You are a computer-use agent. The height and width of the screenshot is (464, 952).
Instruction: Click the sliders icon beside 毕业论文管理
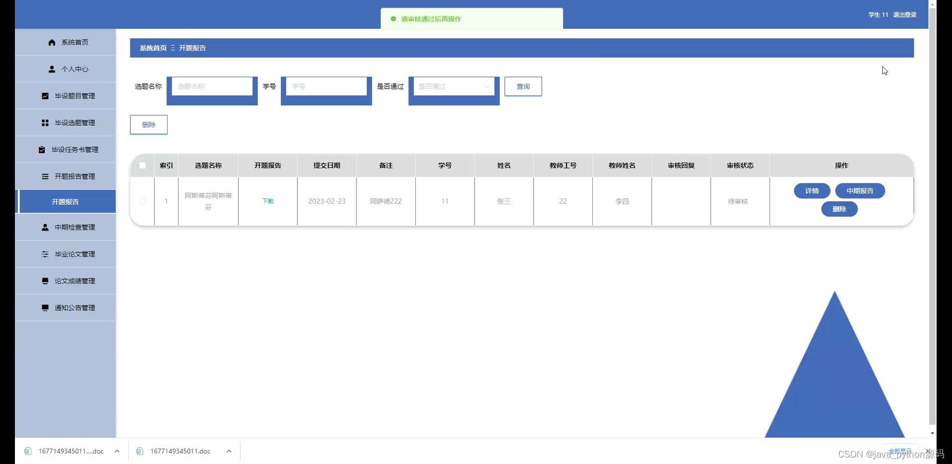pos(45,254)
